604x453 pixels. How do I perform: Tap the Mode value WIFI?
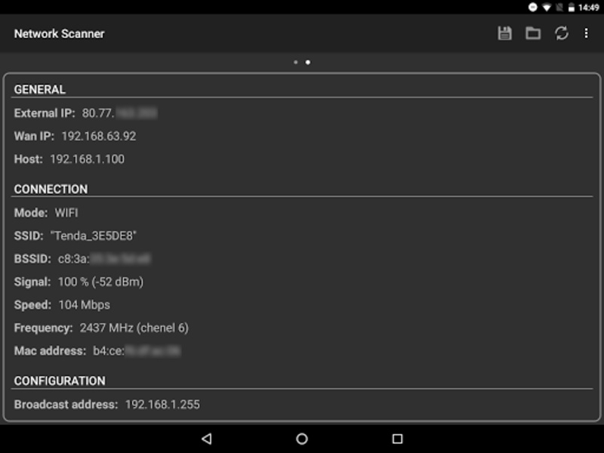coord(66,213)
